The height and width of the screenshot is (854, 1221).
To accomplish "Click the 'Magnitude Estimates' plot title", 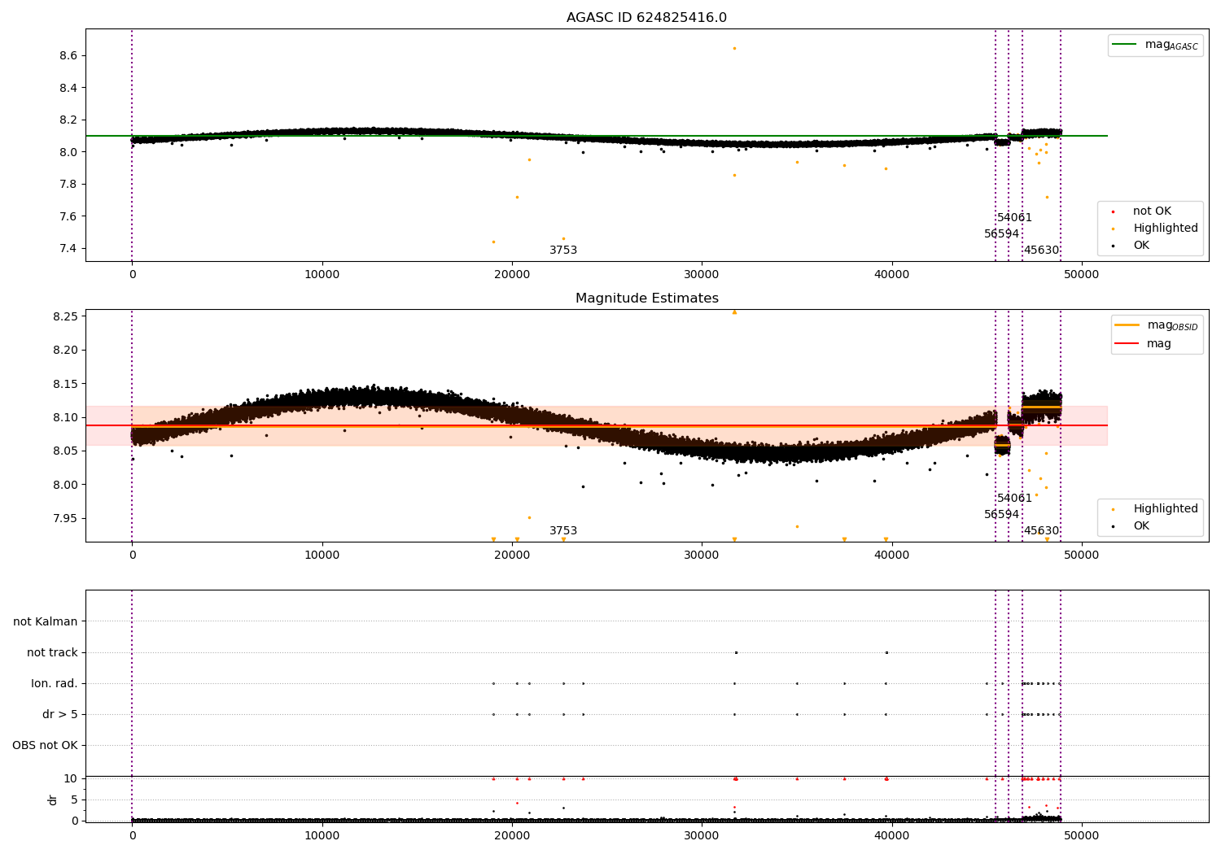I will coord(646,298).
